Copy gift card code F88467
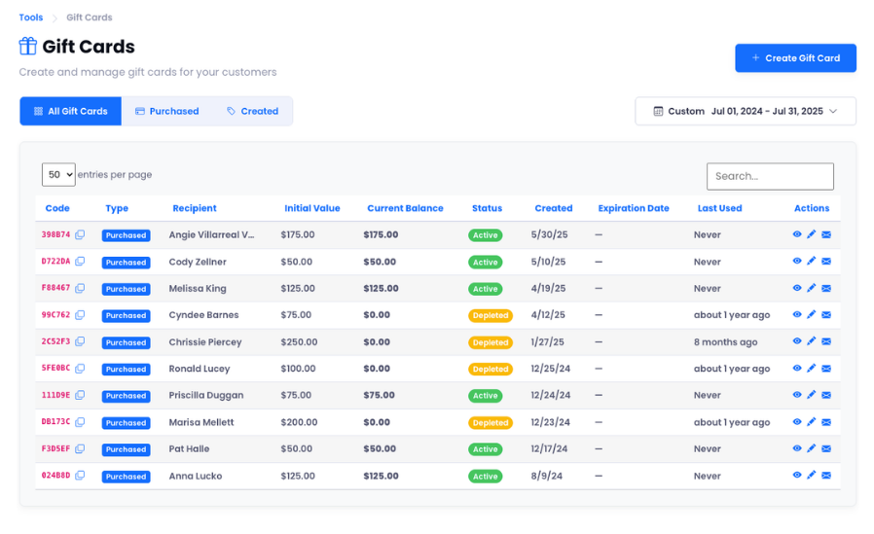This screenshot has width=874, height=534. [x=80, y=288]
